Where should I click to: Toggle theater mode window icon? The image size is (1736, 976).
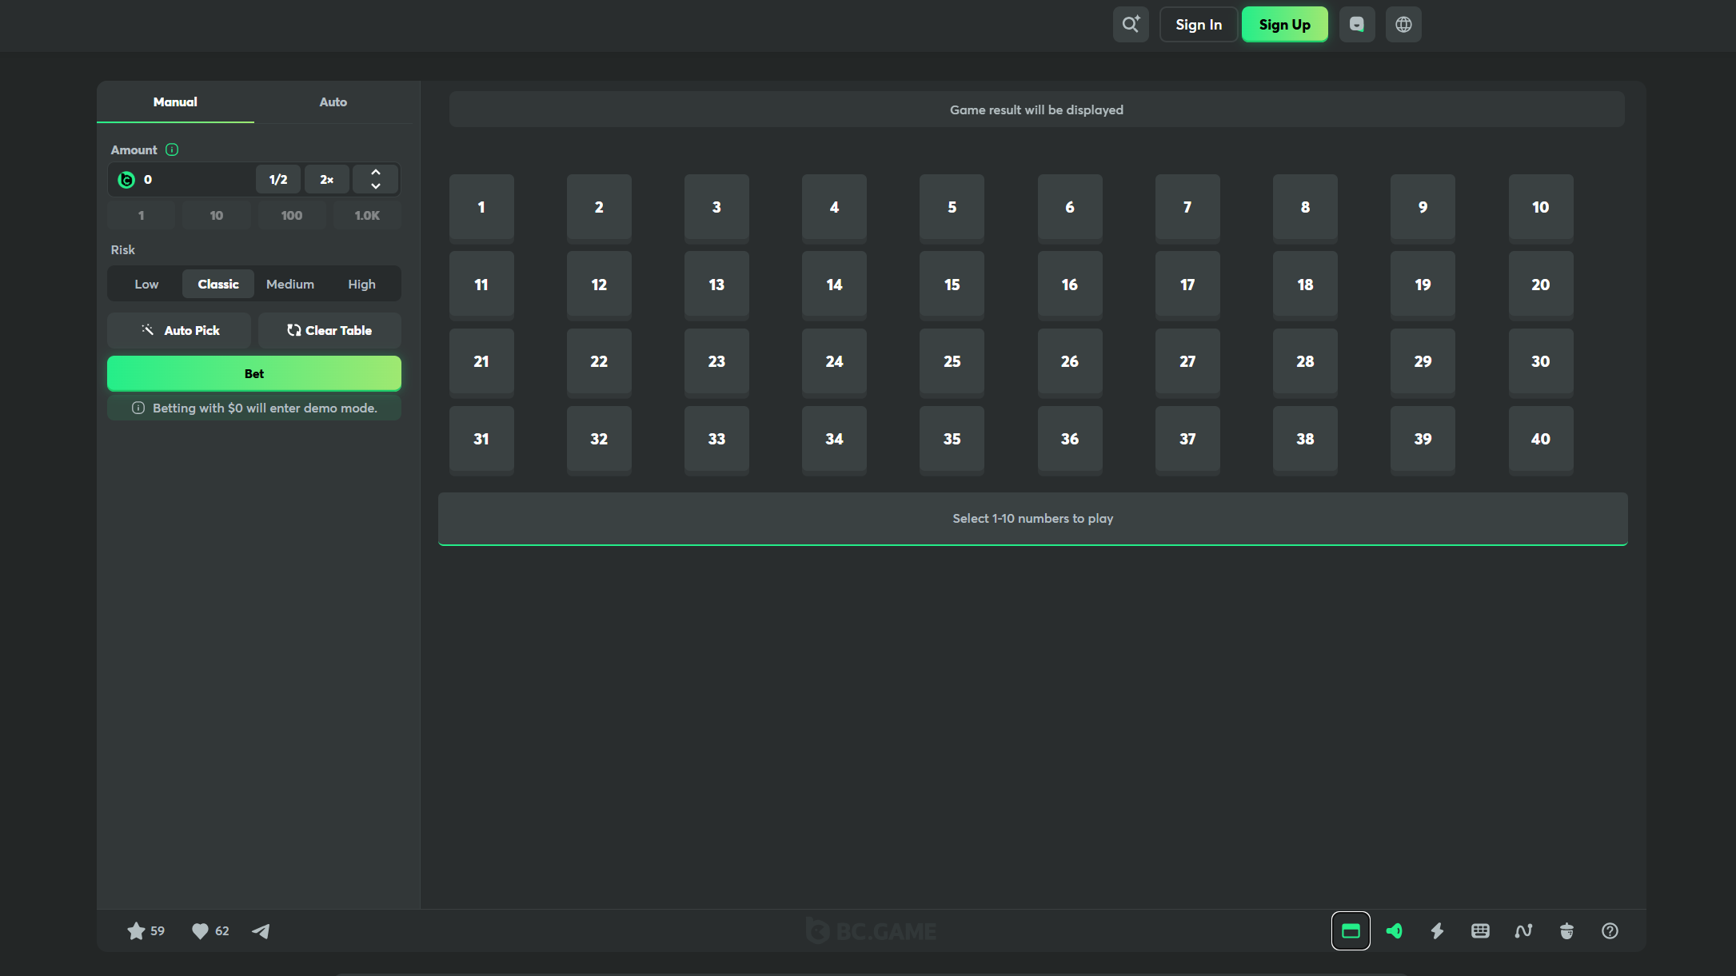point(1351,930)
